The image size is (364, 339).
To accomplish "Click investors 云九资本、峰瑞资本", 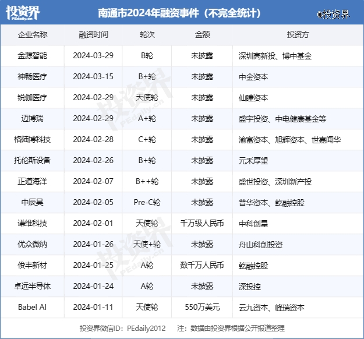I will click(271, 308).
